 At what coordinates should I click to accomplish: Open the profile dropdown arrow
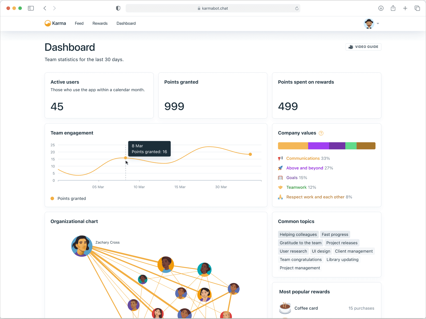tap(378, 24)
